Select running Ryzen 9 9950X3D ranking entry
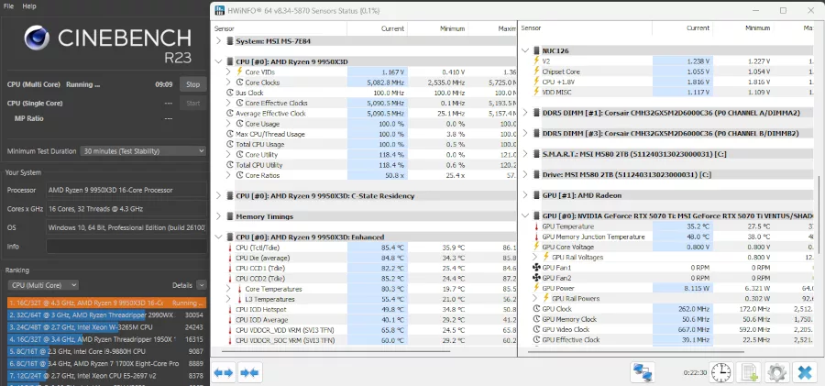This screenshot has width=825, height=386. pyautogui.click(x=106, y=303)
